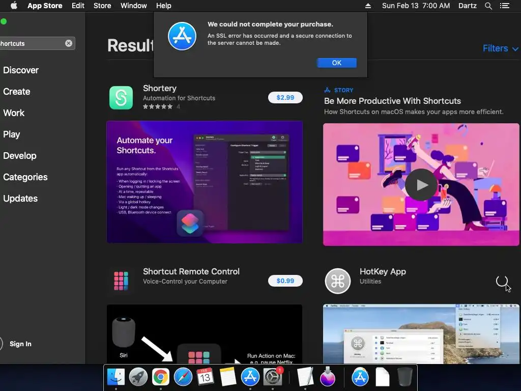The image size is (521, 391).
Task: Click the date and time in menu bar
Action: click(416, 6)
